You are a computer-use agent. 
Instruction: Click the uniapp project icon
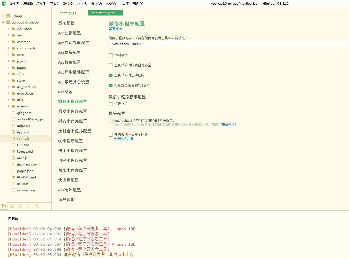8,16
